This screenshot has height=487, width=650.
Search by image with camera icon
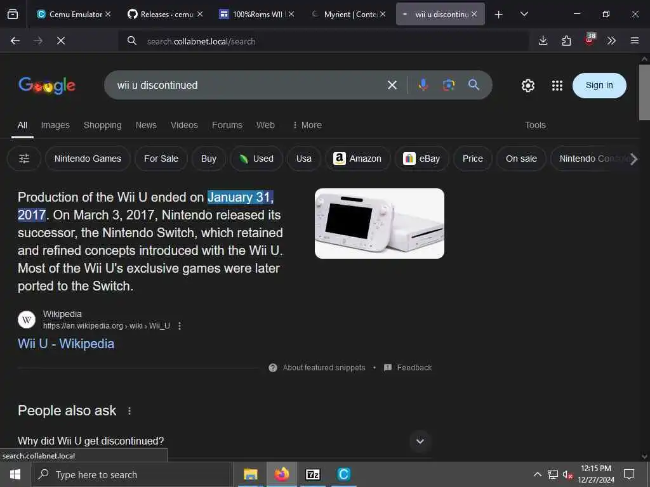449,85
